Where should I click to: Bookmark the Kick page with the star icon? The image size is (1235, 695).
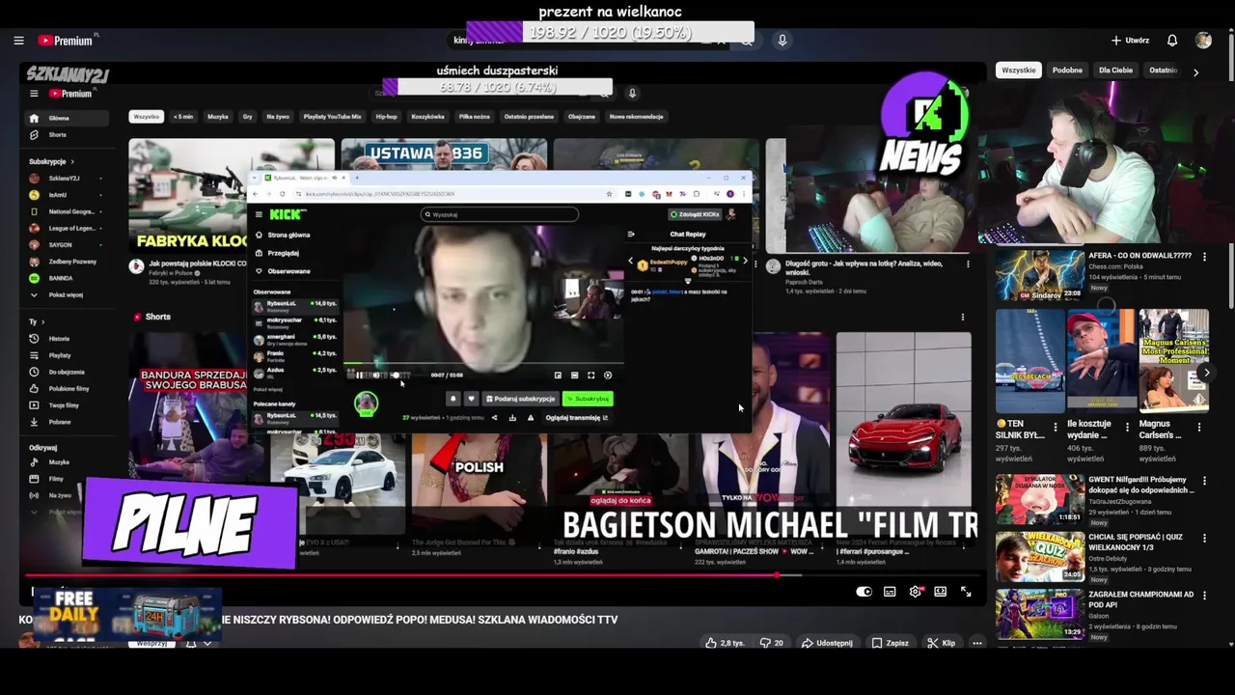tap(610, 194)
